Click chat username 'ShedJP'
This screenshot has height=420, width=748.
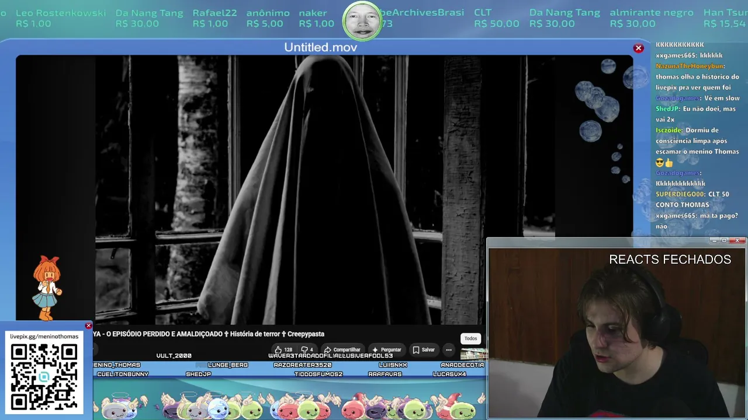pyautogui.click(x=667, y=109)
